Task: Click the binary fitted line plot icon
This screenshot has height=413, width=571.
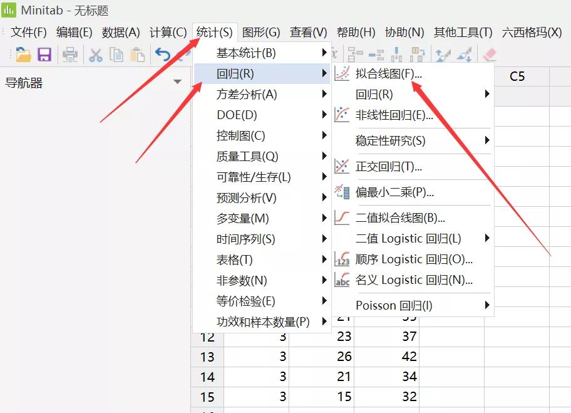Action: (x=342, y=217)
